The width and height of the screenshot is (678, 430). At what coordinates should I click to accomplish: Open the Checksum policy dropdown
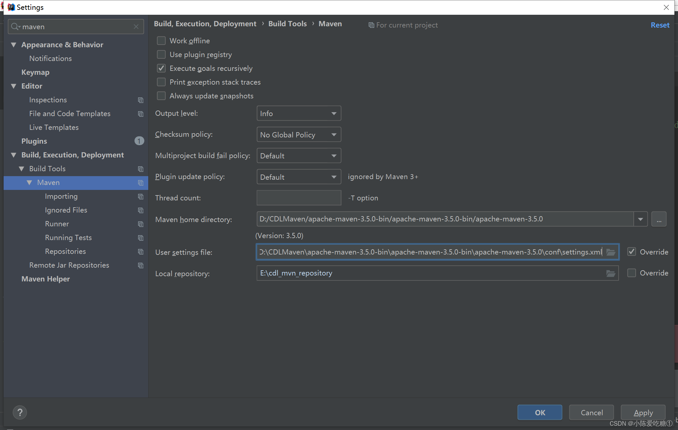click(298, 134)
